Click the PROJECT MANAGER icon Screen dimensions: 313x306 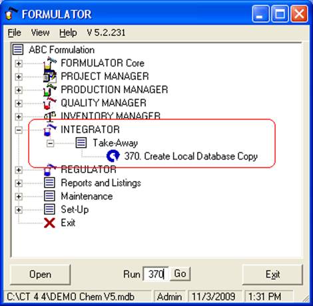(x=50, y=76)
